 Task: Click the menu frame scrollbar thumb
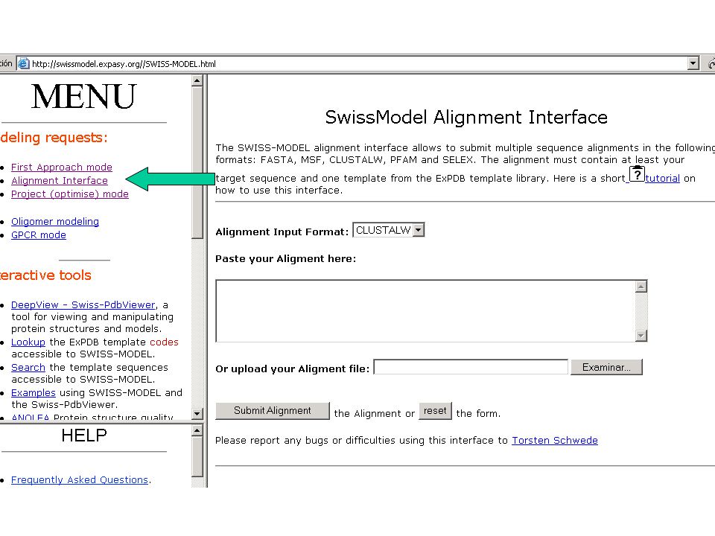pyautogui.click(x=197, y=163)
